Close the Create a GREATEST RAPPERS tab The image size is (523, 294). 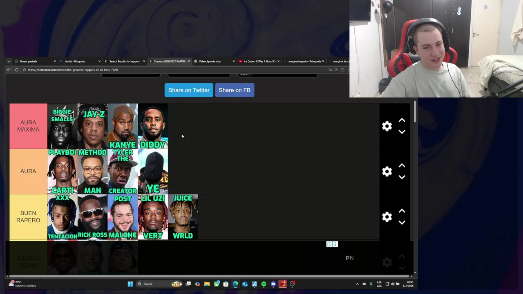(189, 61)
